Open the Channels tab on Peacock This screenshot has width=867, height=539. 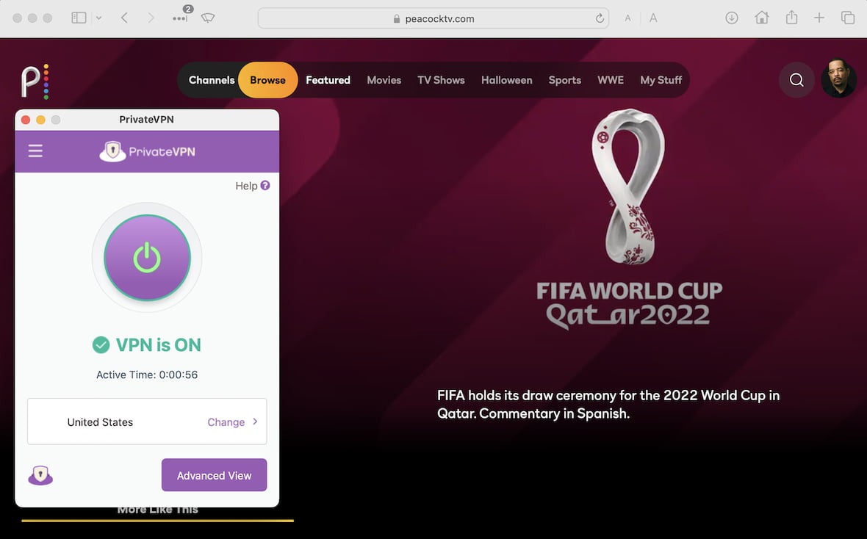[x=211, y=80]
